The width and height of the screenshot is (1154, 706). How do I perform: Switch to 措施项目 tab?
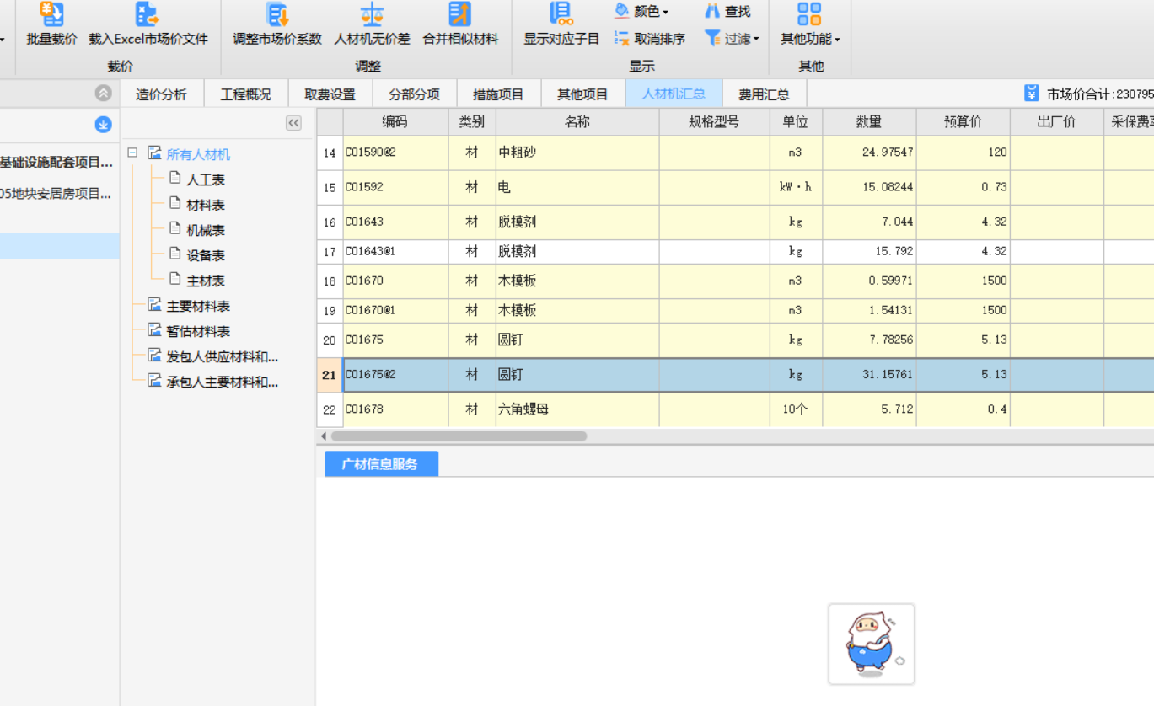(498, 94)
